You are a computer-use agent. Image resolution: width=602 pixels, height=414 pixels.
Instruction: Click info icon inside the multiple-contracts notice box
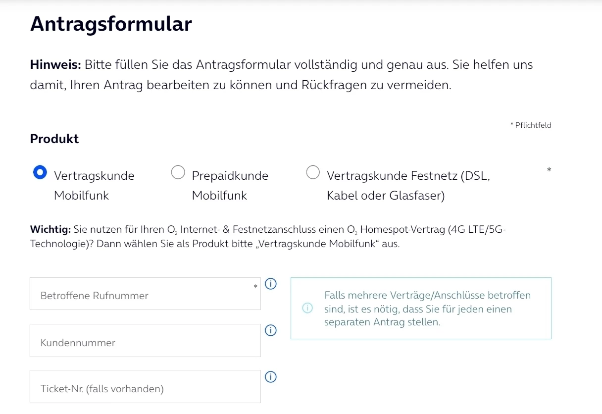pyautogui.click(x=307, y=308)
